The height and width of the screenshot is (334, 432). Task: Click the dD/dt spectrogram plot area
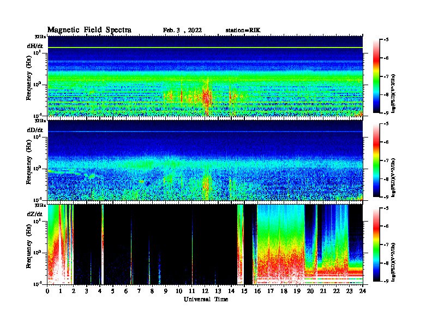coord(205,160)
